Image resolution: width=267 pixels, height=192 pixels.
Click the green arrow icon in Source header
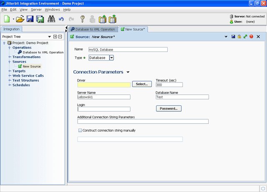click(245, 37)
